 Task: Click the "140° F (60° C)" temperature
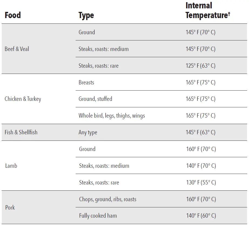click(201, 216)
